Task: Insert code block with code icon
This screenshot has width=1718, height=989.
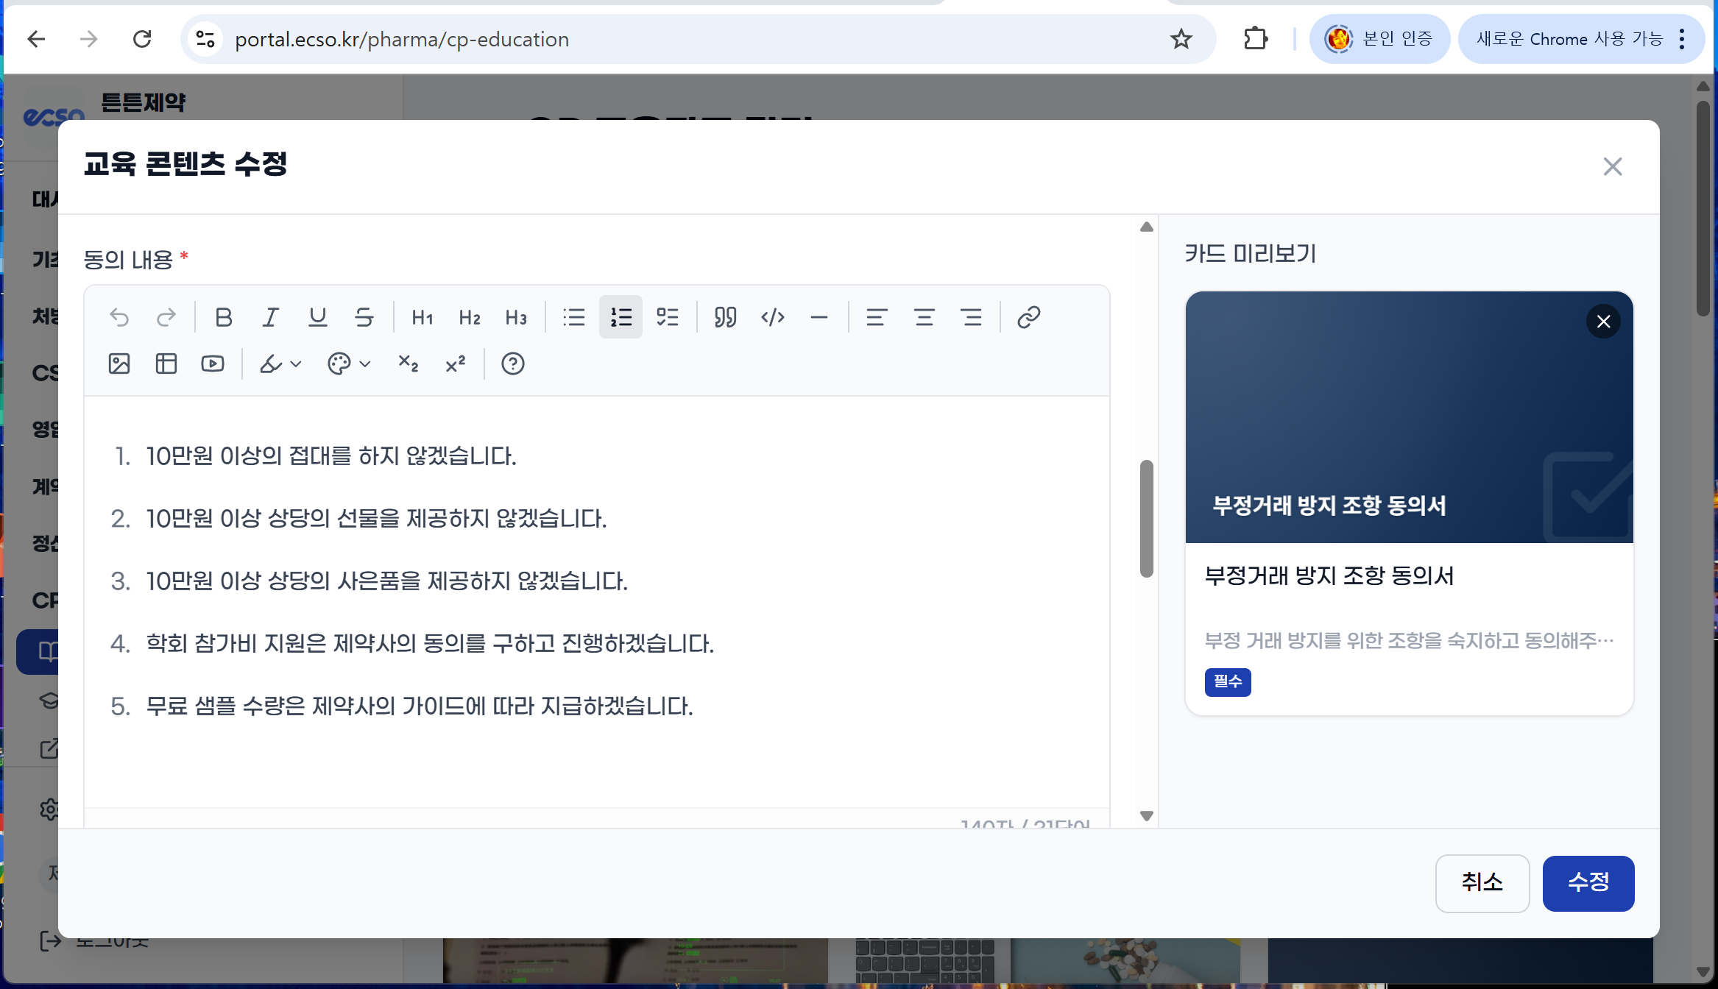Action: tap(772, 317)
